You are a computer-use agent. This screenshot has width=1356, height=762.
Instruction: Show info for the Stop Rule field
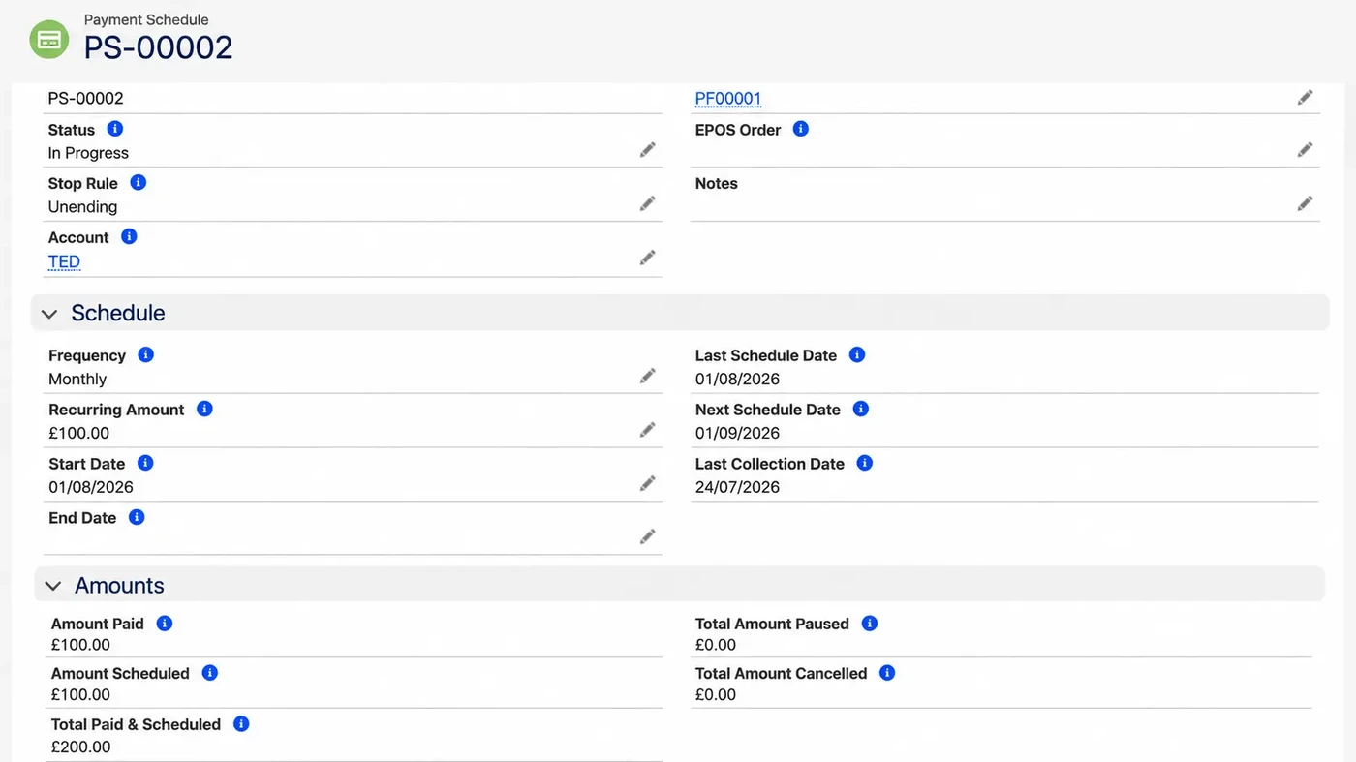pos(138,182)
